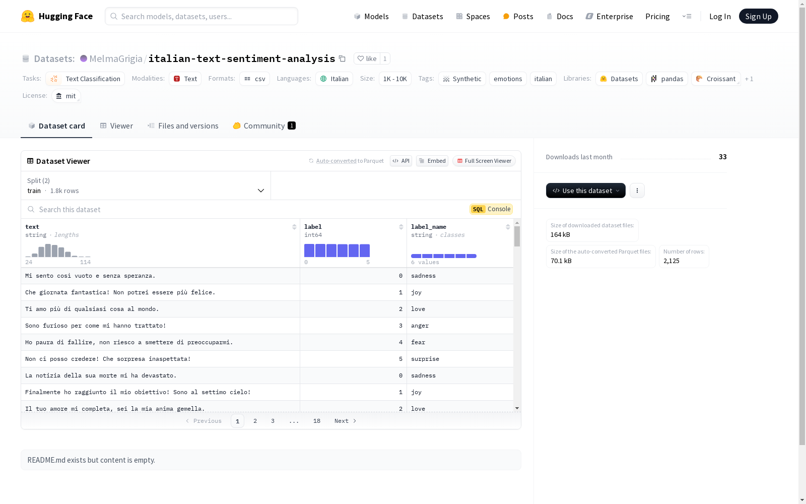Click the Croissant library tag
The image size is (806, 504).
716,79
